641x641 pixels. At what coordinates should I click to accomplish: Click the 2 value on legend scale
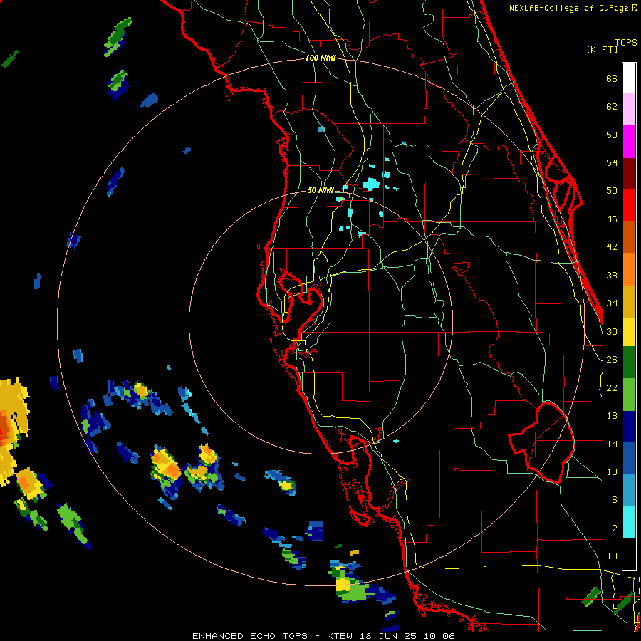click(x=615, y=528)
